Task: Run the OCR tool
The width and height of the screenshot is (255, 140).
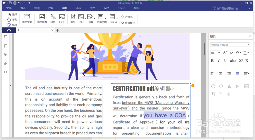Action: [62, 19]
